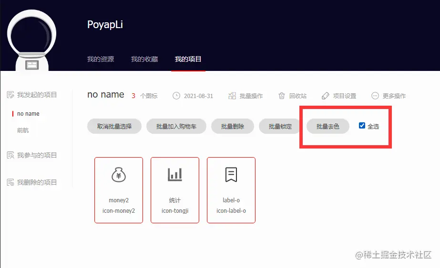Select the money2 money bag icon

coord(119,175)
